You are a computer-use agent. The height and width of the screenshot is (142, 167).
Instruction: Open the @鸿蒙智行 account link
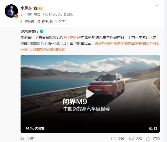(x=30, y=31)
